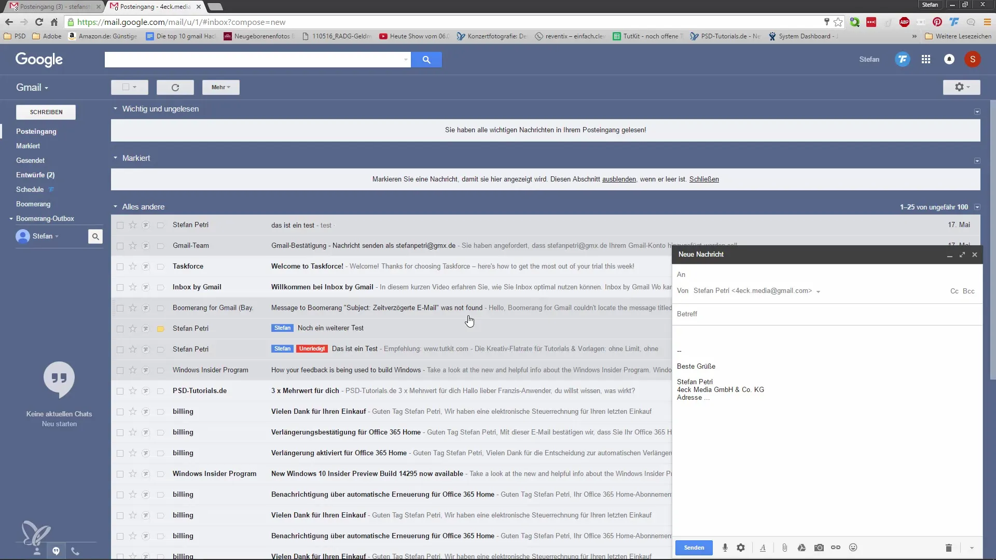Screen dimensions: 996x560
Task: Click the SCHREIBEN compose button
Action: (x=46, y=112)
